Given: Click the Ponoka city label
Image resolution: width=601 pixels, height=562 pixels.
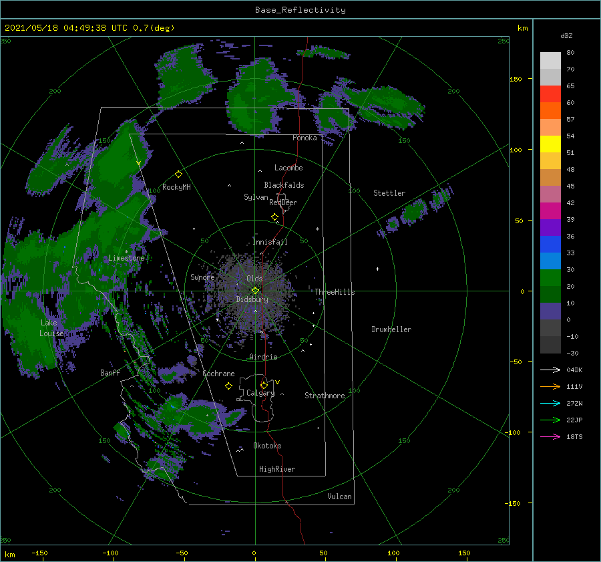Looking at the screenshot, I should click(305, 138).
